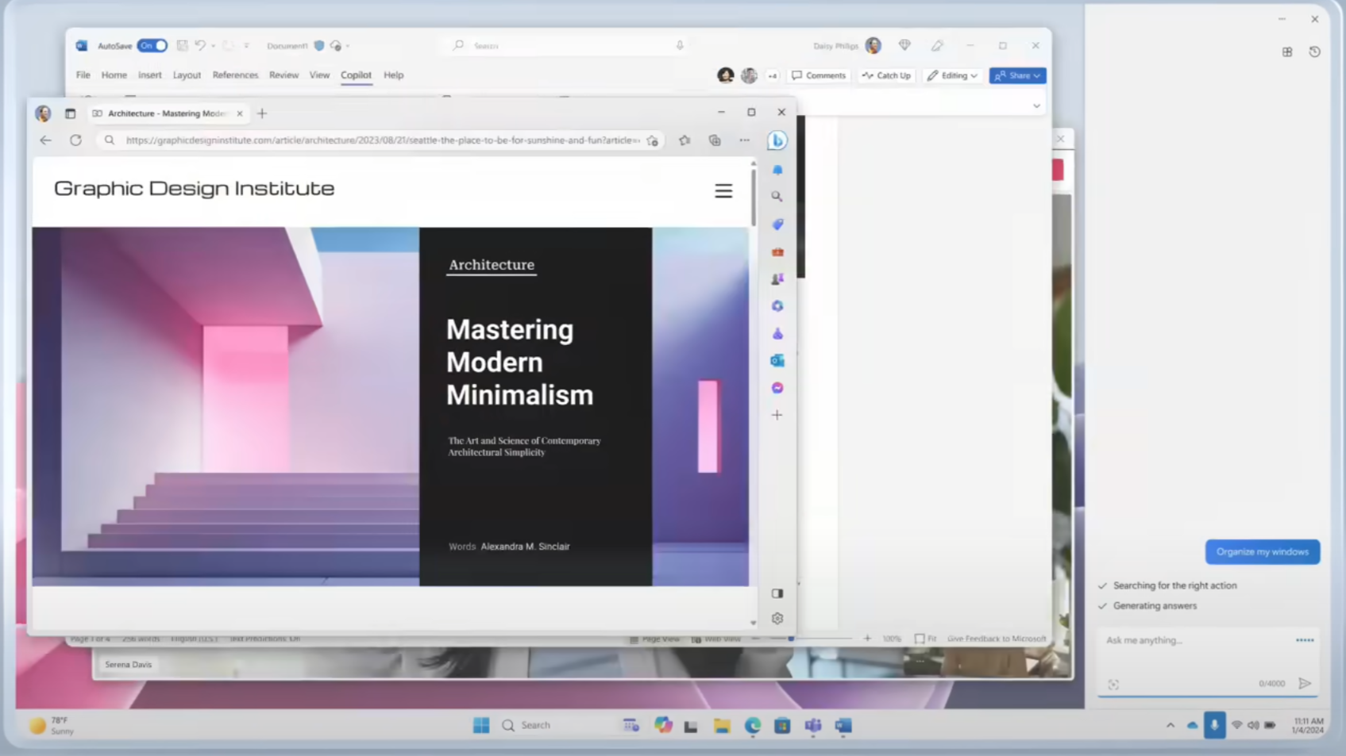Image resolution: width=1346 pixels, height=756 pixels.
Task: Switch to the References ribbon tab
Action: click(235, 75)
